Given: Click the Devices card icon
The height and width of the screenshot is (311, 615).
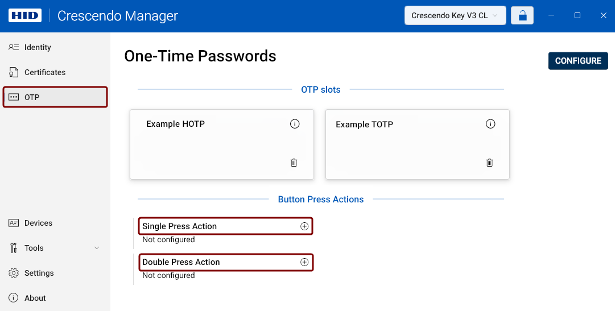Looking at the screenshot, I should tap(14, 223).
